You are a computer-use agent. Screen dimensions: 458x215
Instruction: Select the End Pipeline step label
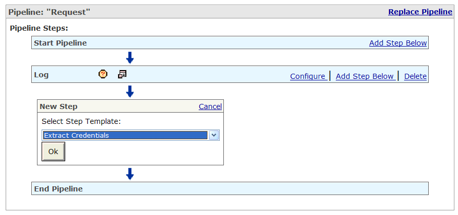(x=59, y=189)
